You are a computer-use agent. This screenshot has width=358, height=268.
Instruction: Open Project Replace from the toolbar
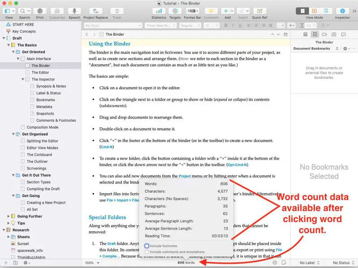[x=96, y=11]
